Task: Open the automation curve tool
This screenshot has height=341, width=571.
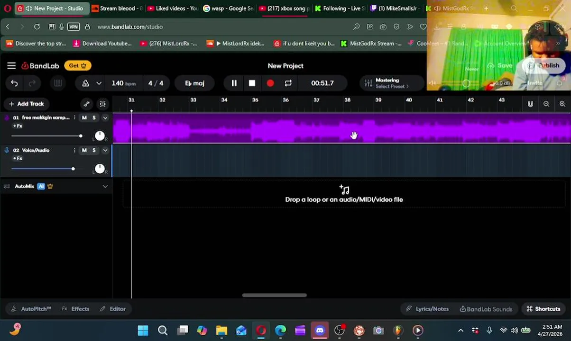Action: [x=86, y=104]
